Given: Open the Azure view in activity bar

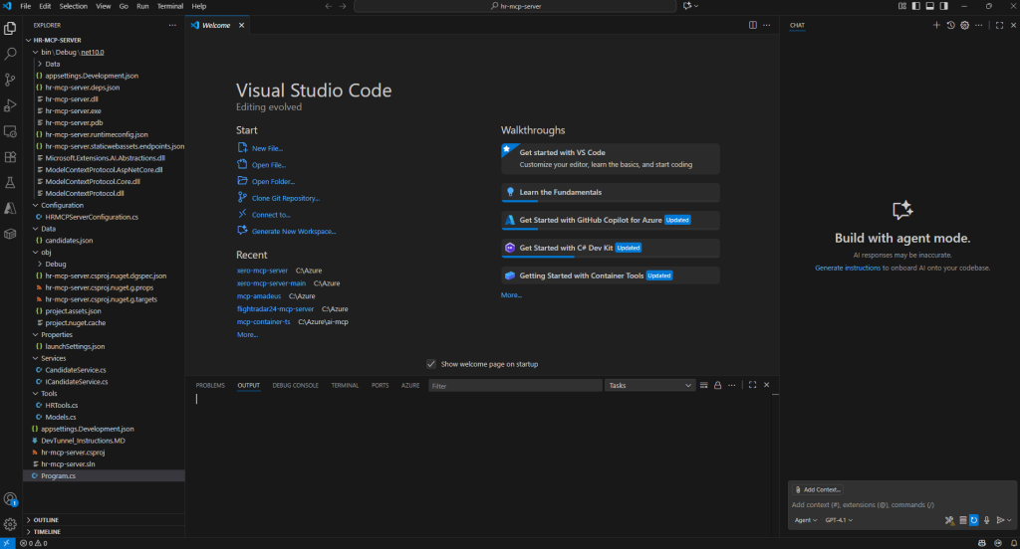Looking at the screenshot, I should (x=10, y=209).
